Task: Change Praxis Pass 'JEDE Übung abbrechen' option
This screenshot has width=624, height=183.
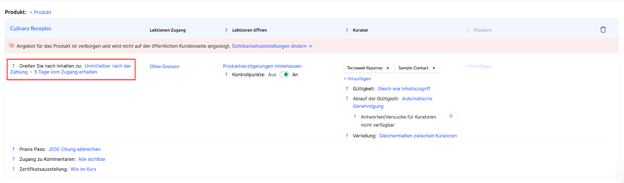Action: point(74,149)
